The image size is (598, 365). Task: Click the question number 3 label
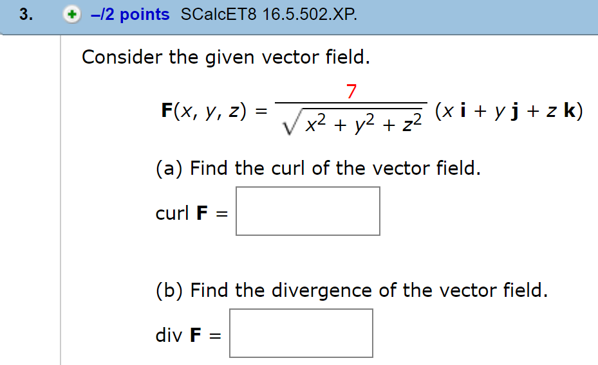pyautogui.click(x=26, y=15)
